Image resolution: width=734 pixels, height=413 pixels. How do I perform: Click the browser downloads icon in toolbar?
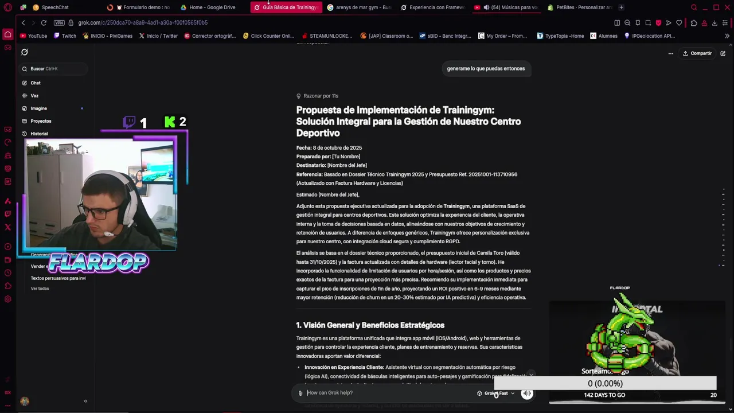click(715, 23)
